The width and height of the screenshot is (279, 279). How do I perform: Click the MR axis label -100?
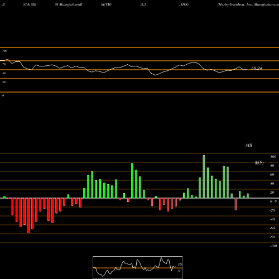273,246
